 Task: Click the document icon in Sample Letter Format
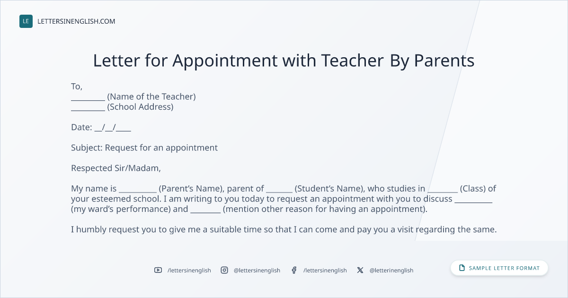tap(462, 268)
